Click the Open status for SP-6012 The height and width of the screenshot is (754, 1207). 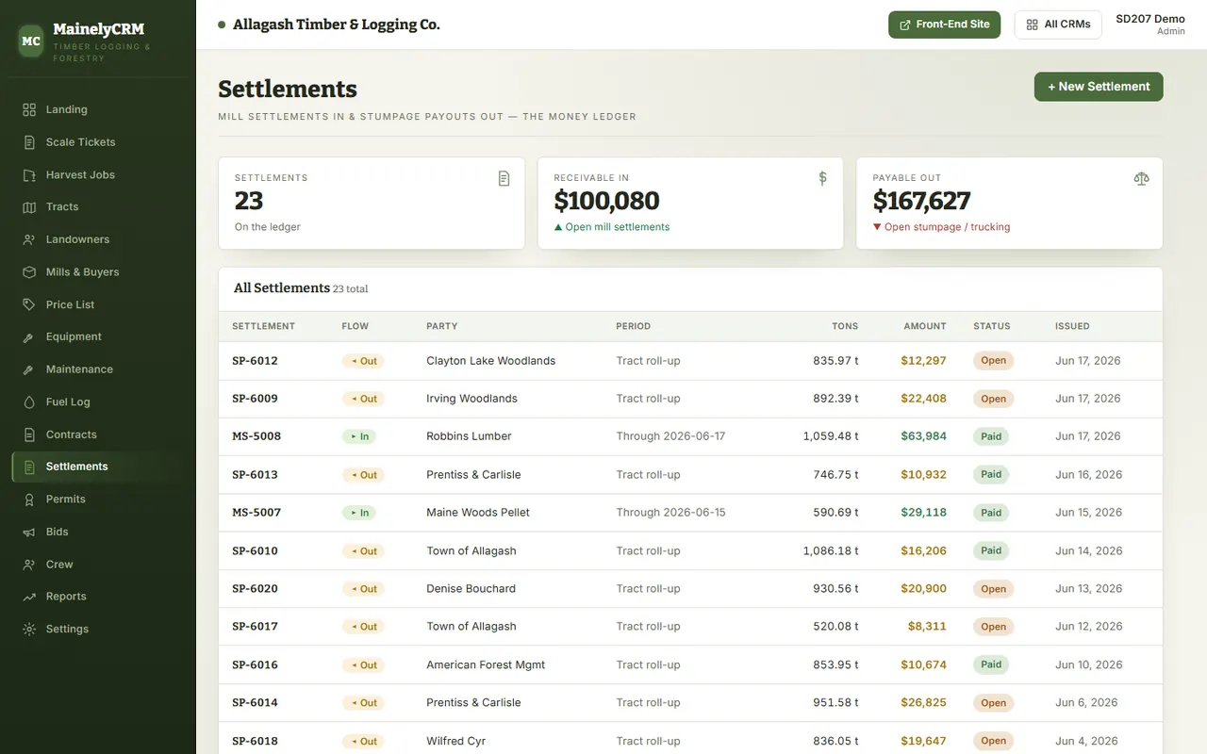(x=993, y=361)
